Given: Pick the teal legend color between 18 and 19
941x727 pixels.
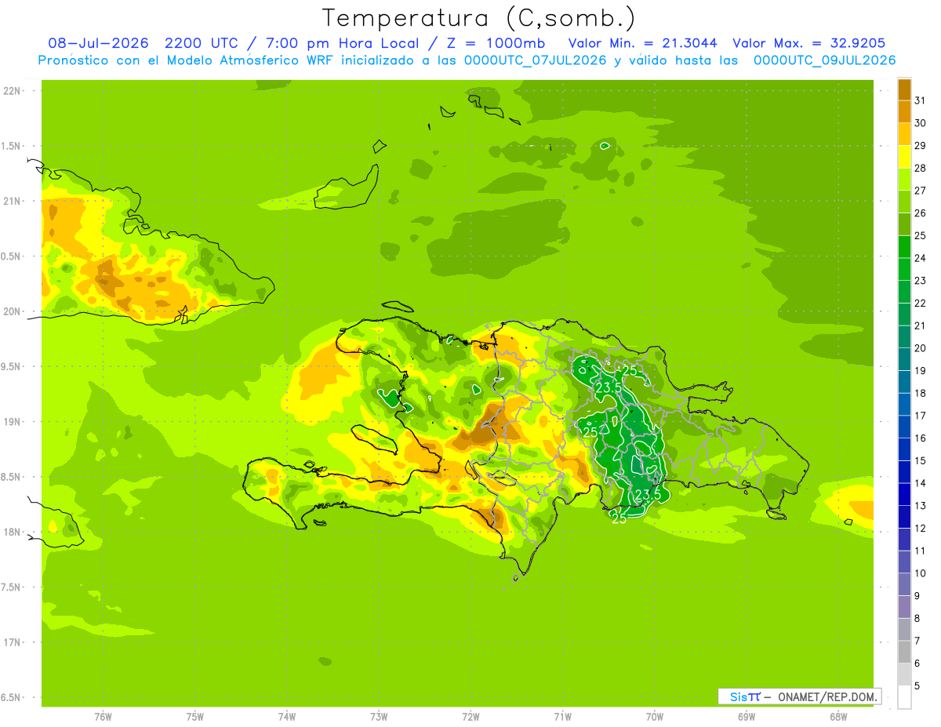Looking at the screenshot, I should pyautogui.click(x=904, y=382).
